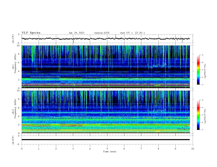Click the ch.1 'Frequency (kHz)' axis label
217x167 pixels.
click(15, 63)
